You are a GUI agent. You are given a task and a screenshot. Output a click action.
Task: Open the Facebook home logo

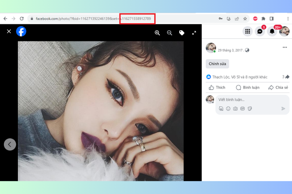(21, 31)
